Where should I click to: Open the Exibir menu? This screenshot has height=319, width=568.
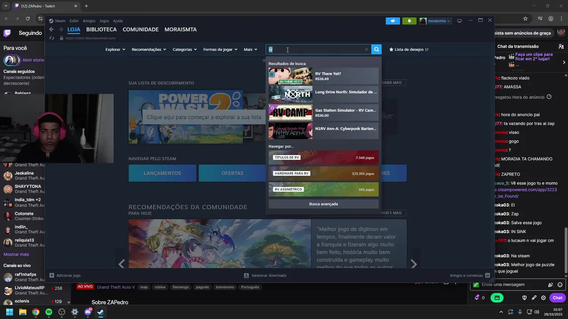(x=74, y=21)
